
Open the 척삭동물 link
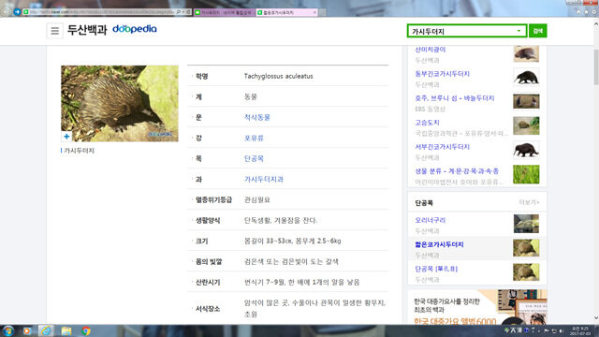pyautogui.click(x=256, y=117)
